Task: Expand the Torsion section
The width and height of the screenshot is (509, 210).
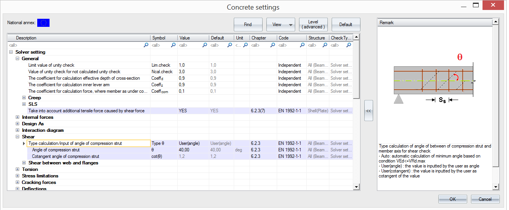Action: point(18,169)
